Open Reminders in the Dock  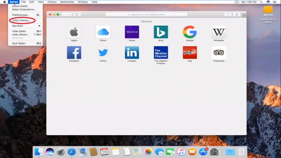[126, 152]
